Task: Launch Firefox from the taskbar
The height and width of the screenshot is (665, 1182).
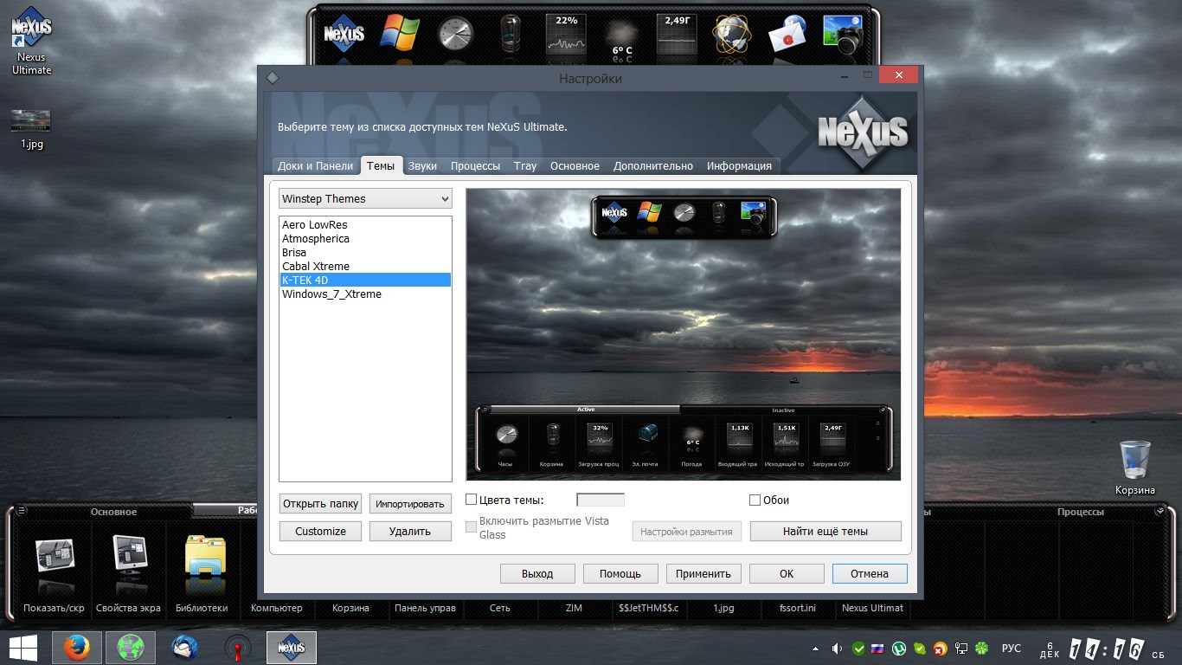Action: pos(77,648)
